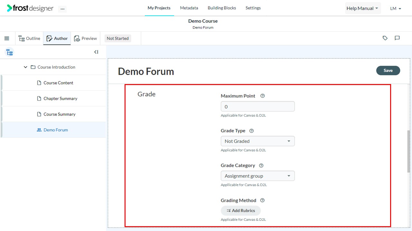Open the hamburger menu icon
The image size is (412, 231).
pyautogui.click(x=7, y=38)
